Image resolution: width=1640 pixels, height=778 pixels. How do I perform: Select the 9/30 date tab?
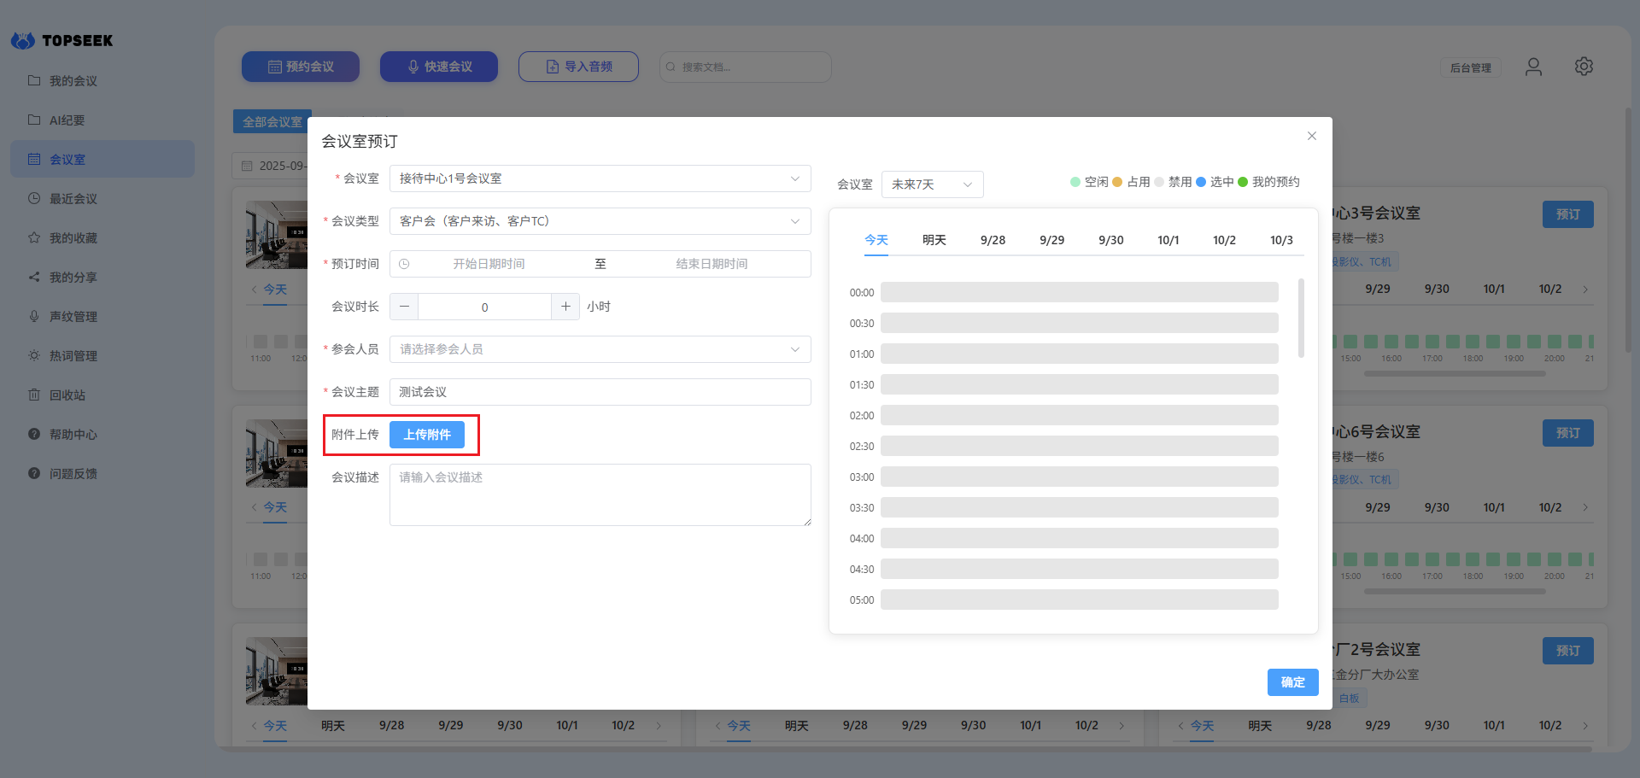click(1110, 240)
